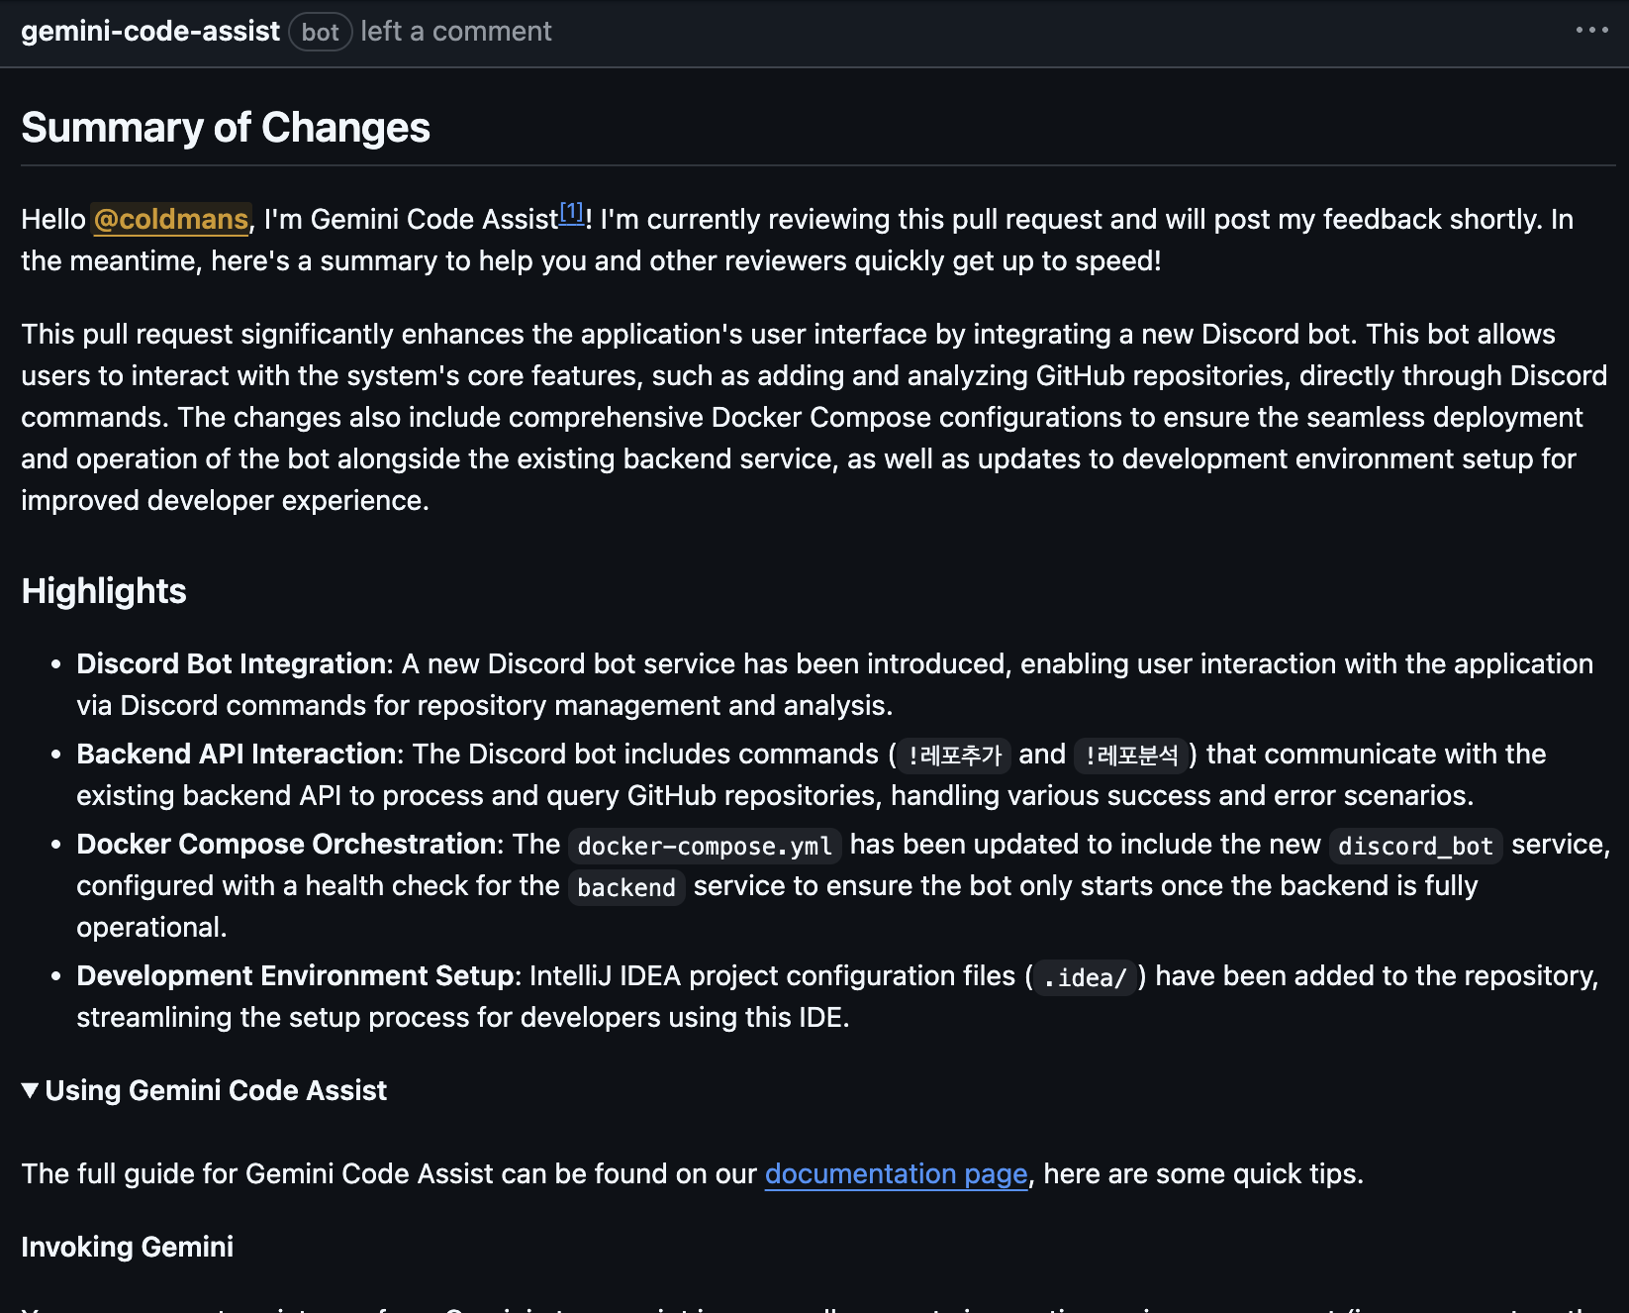This screenshot has width=1629, height=1313.
Task: Click the Highlights heading
Action: click(104, 591)
